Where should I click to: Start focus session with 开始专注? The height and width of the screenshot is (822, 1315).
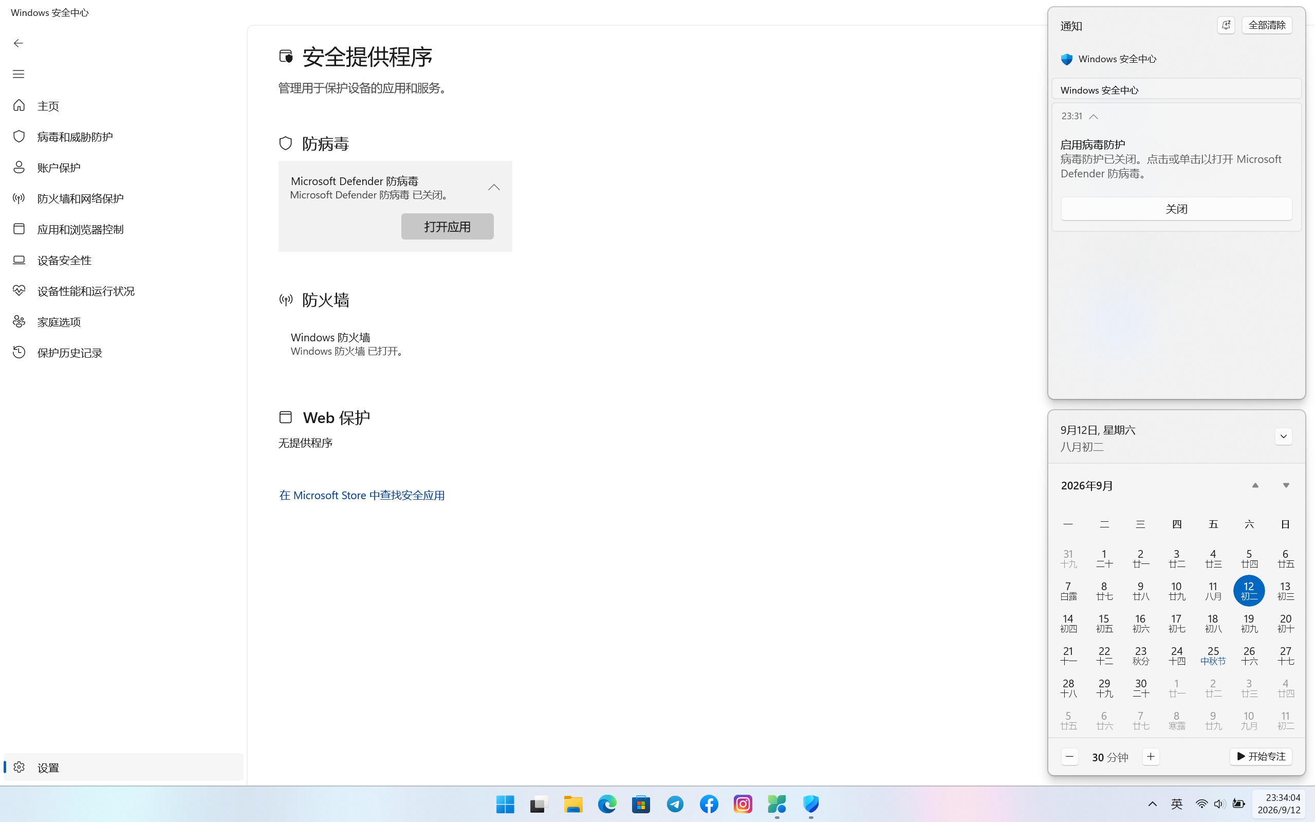point(1261,757)
